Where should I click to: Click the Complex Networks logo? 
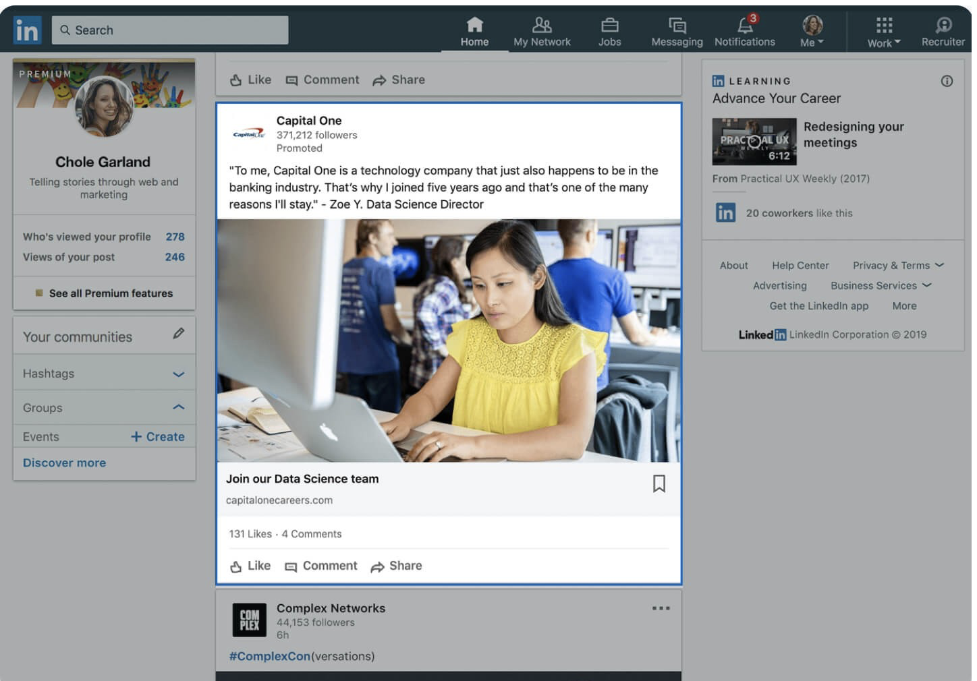[249, 620]
